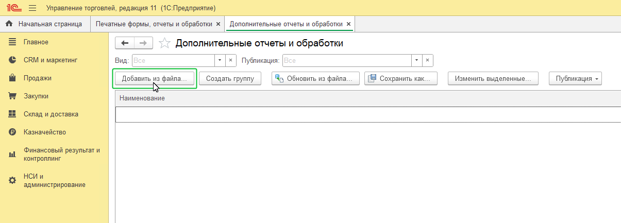Add current page to favorites star
Image resolution: width=621 pixels, height=223 pixels.
click(164, 43)
